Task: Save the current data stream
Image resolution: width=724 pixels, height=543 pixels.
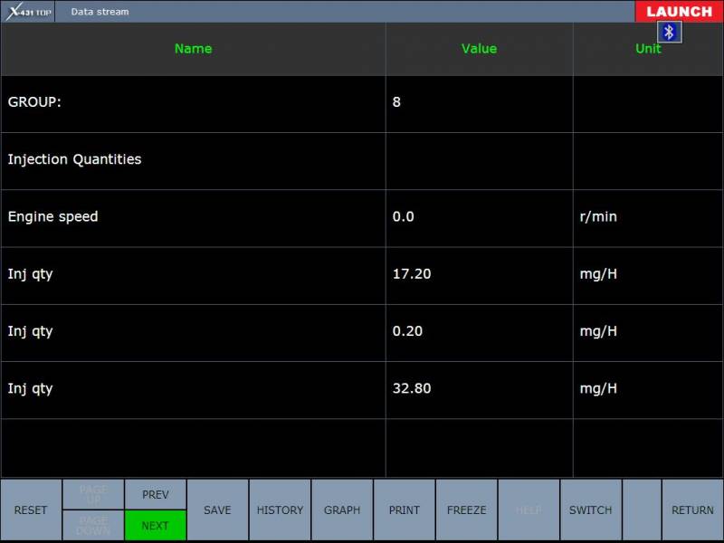Action: tap(217, 510)
